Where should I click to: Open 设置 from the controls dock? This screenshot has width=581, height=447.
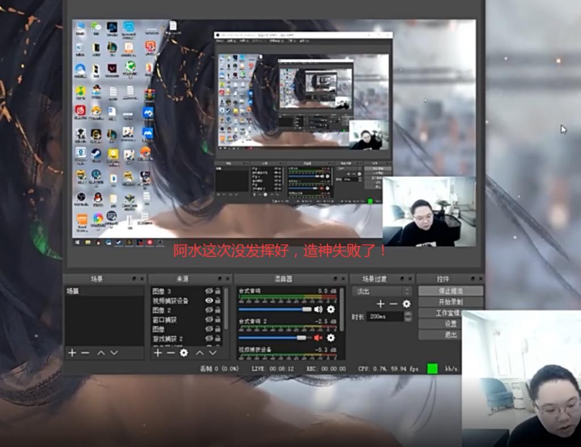pos(440,324)
